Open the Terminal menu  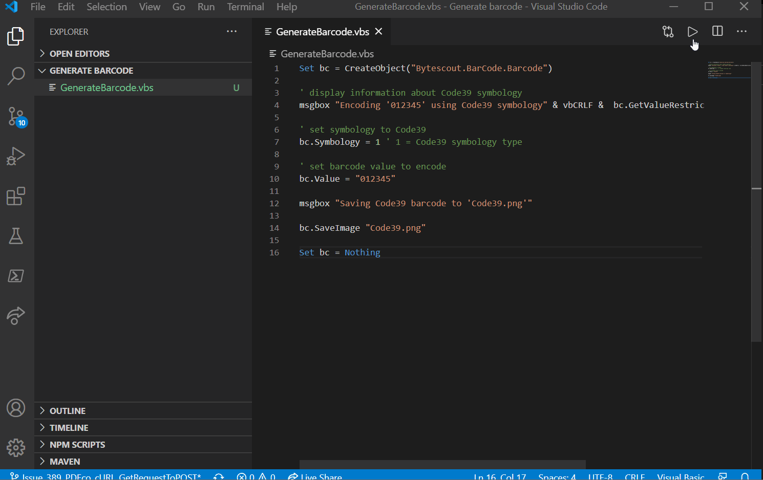[245, 7]
